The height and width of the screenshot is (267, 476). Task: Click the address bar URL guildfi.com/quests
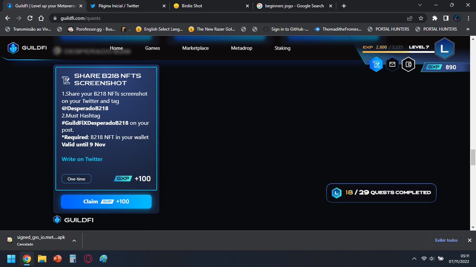click(x=81, y=18)
